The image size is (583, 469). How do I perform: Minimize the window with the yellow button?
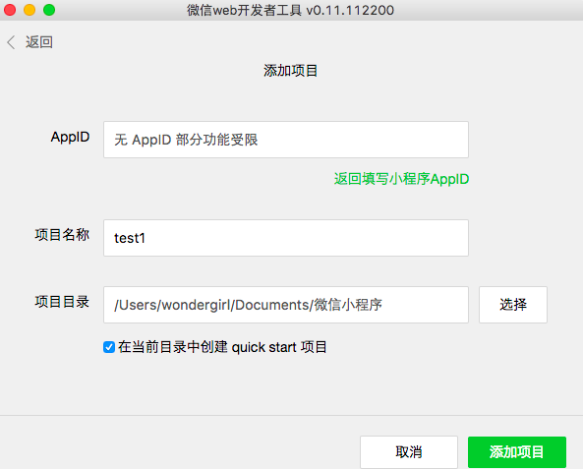pyautogui.click(x=29, y=10)
